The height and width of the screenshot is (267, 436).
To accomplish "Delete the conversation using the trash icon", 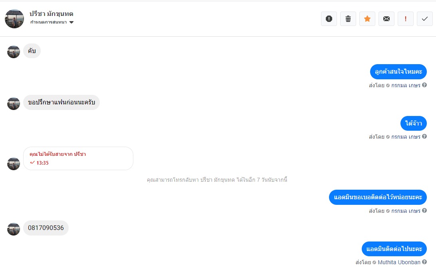I will [x=348, y=19].
